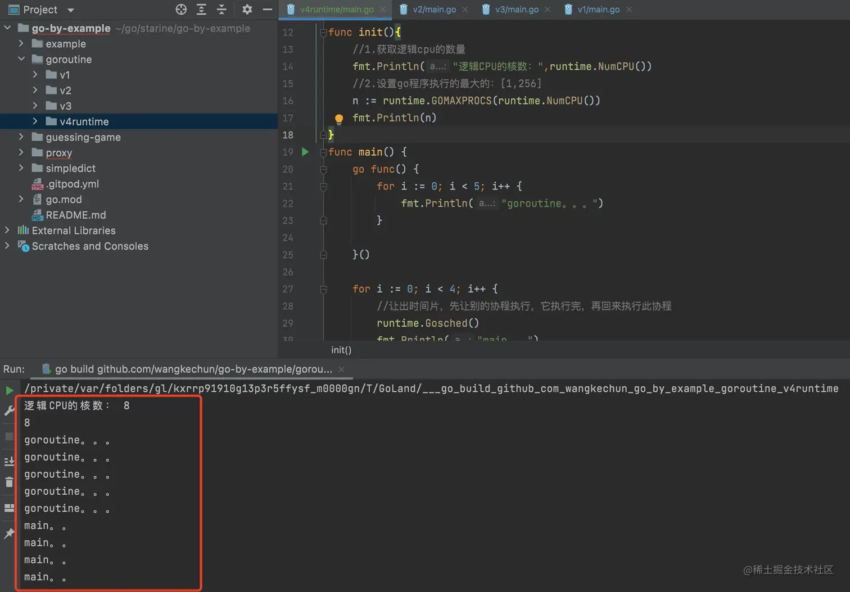Rerun the program with green play button
This screenshot has height=592, width=850.
coord(10,390)
